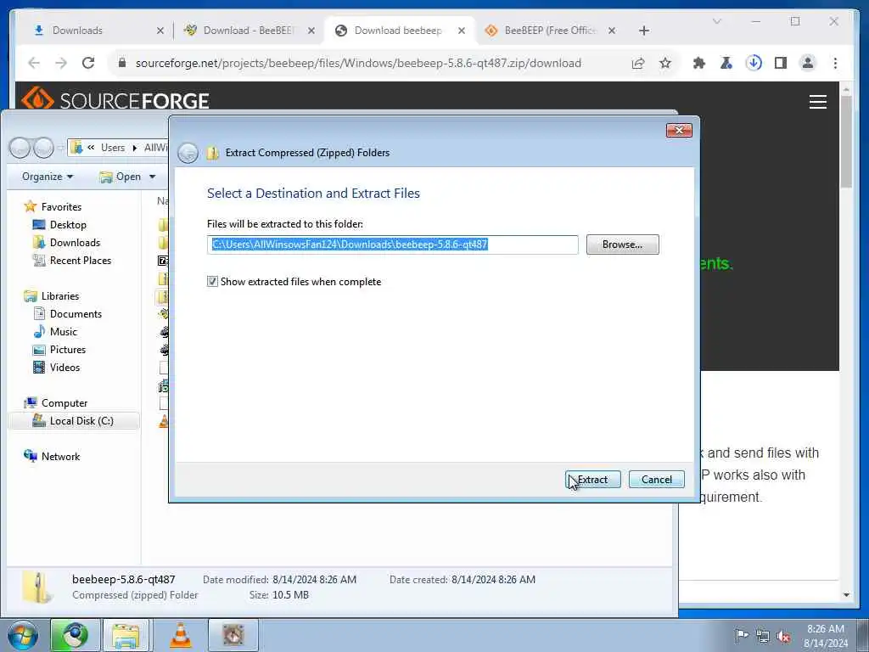Screen dimensions: 869x652
Task: Open Music library in sidebar
Action: pos(63,332)
